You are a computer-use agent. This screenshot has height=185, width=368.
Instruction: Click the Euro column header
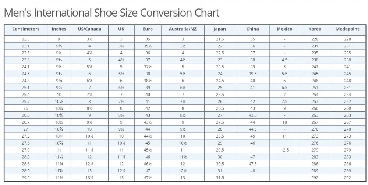click(148, 29)
